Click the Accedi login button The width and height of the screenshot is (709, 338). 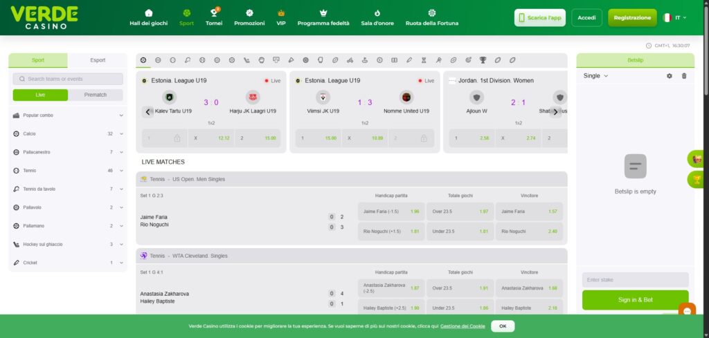pos(587,17)
